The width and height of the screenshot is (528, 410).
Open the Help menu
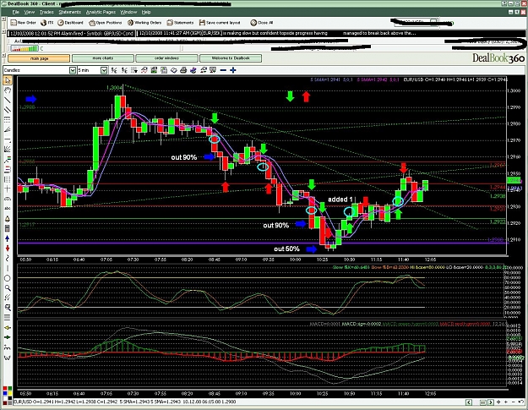(x=146, y=12)
